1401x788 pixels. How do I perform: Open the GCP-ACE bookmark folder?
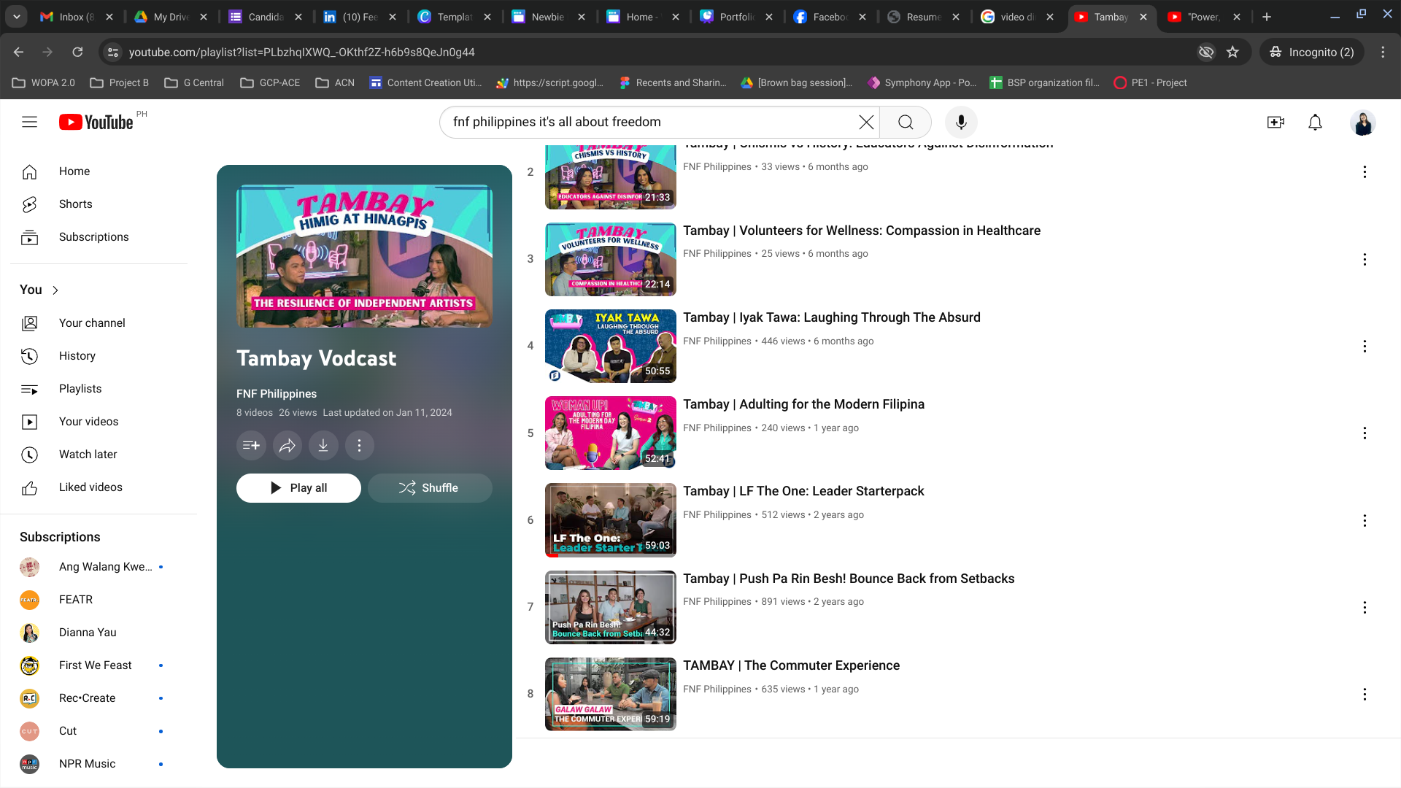coord(270,83)
